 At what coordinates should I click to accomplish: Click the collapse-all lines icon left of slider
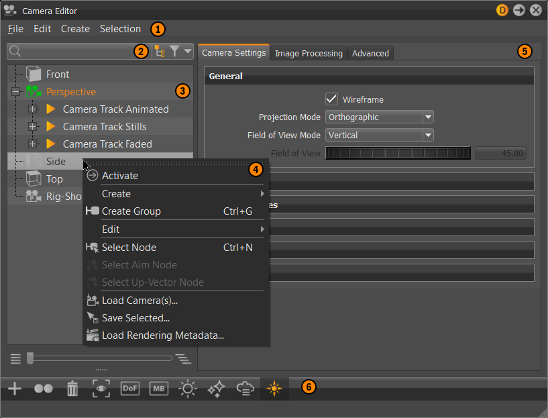point(15,359)
